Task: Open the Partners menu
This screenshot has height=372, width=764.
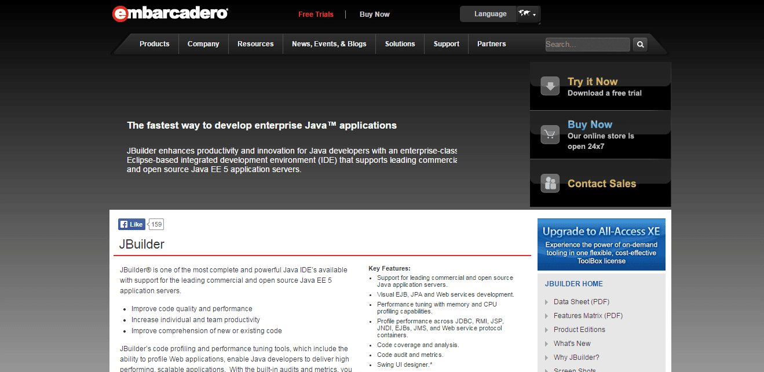Action: (x=492, y=44)
